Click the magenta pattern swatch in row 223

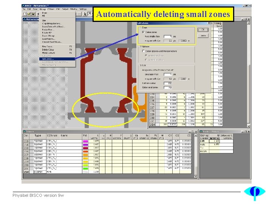tap(85, 141)
